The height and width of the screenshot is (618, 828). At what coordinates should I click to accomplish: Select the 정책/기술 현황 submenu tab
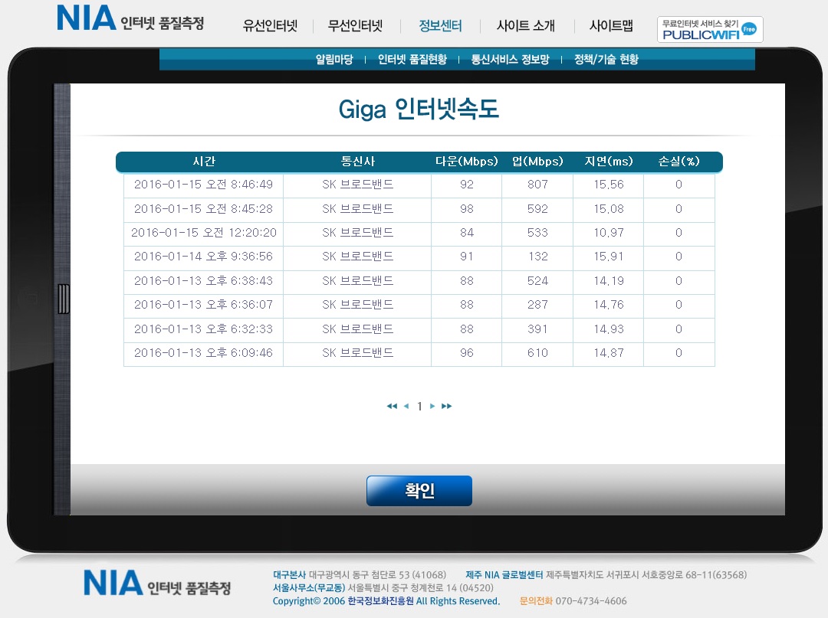(606, 60)
